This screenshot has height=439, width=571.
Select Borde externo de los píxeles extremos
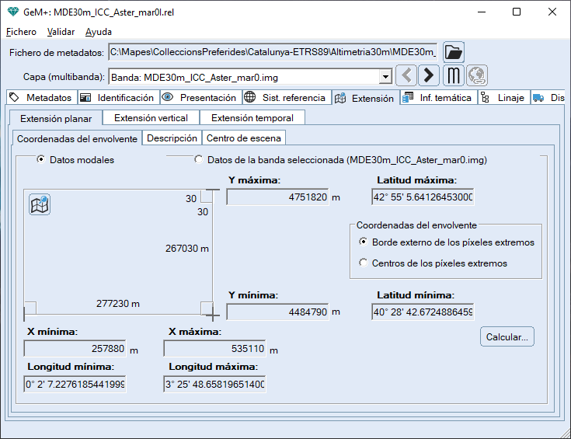pos(364,242)
